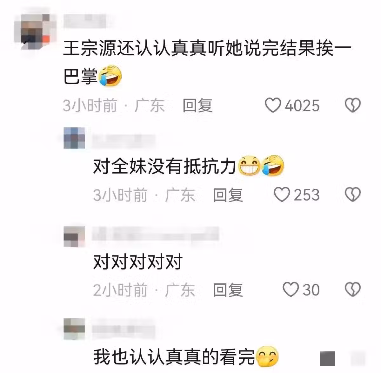Screen dimensions: 381x373
Task: Open the top commenter's avatar
Action: 36,31
